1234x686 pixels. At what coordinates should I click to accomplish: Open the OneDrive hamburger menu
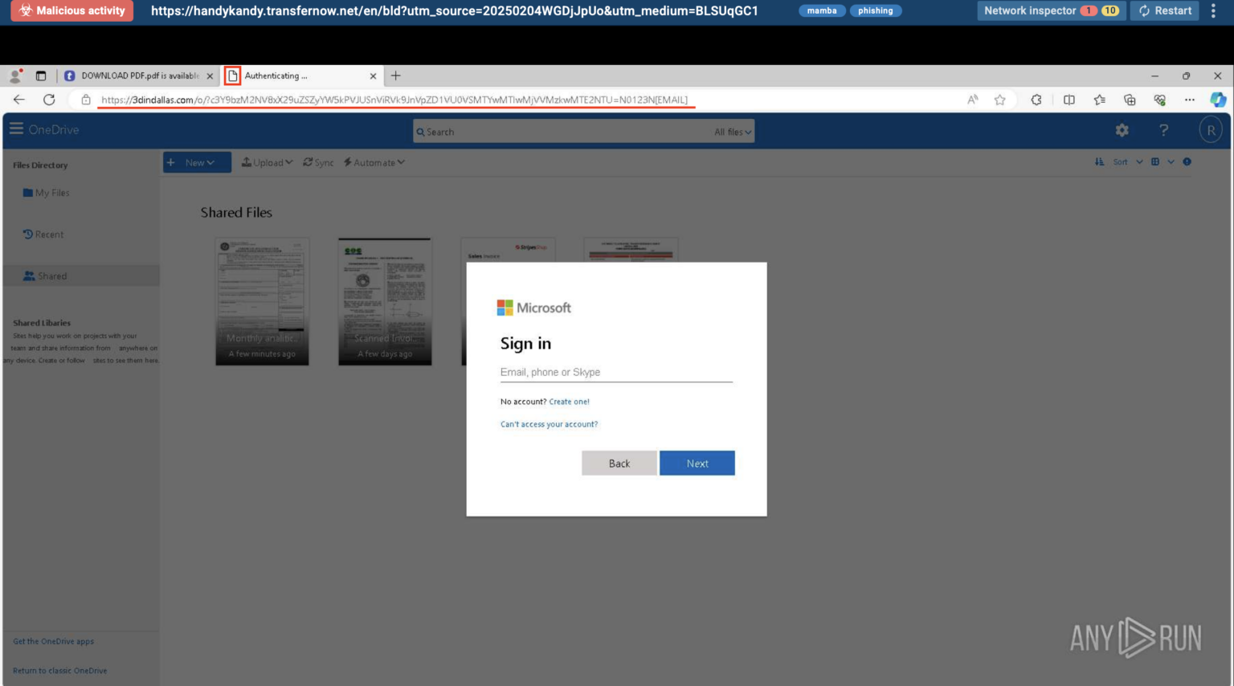point(16,129)
